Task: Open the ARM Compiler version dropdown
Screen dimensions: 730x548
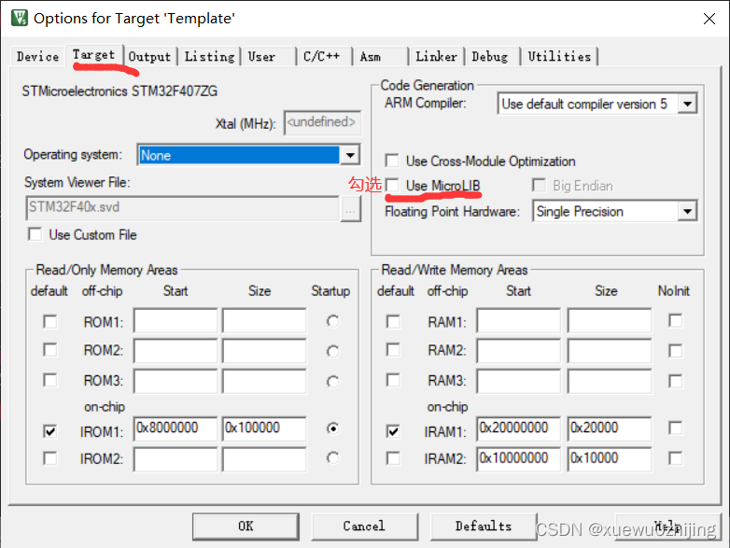Action: coord(687,104)
